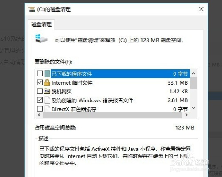222x177 pixels.
Task: Close the (C:)的磁盘清理 dialog
Action: [x=202, y=9]
